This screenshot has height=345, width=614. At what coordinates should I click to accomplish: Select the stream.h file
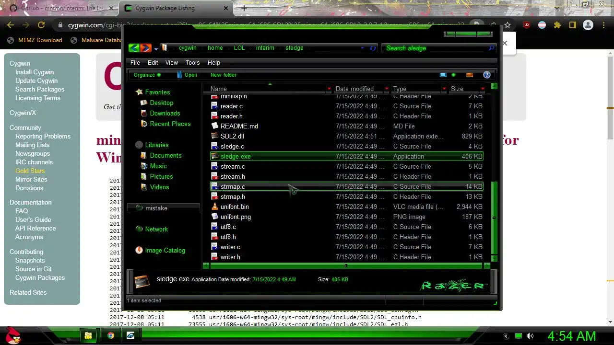tap(347, 176)
